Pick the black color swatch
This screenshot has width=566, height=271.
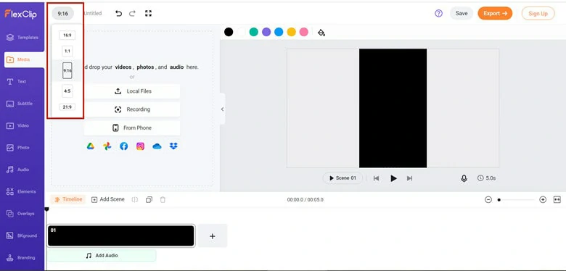[x=229, y=32]
